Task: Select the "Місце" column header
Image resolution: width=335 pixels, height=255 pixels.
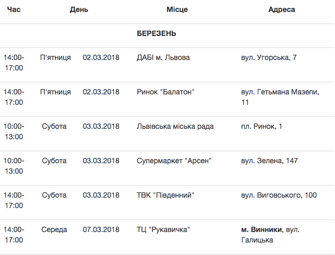Action: pyautogui.click(x=177, y=9)
